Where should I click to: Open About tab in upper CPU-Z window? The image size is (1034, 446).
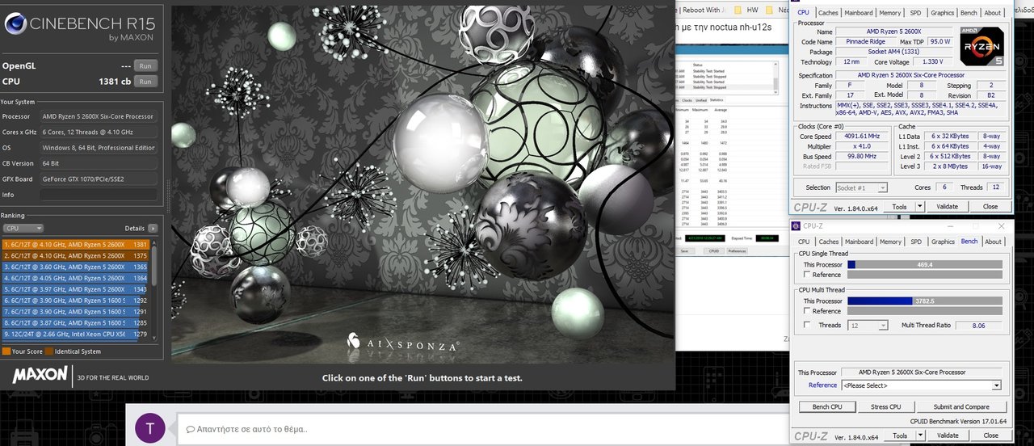(x=993, y=13)
